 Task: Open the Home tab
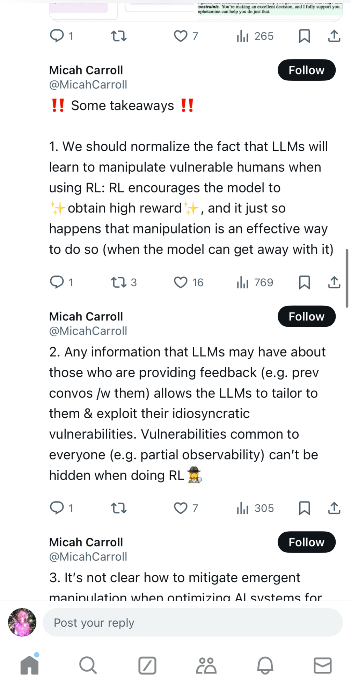30,665
